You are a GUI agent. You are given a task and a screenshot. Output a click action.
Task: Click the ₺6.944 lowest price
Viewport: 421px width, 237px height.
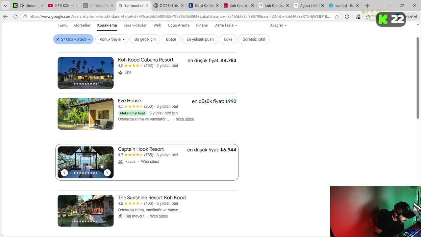coord(229,150)
